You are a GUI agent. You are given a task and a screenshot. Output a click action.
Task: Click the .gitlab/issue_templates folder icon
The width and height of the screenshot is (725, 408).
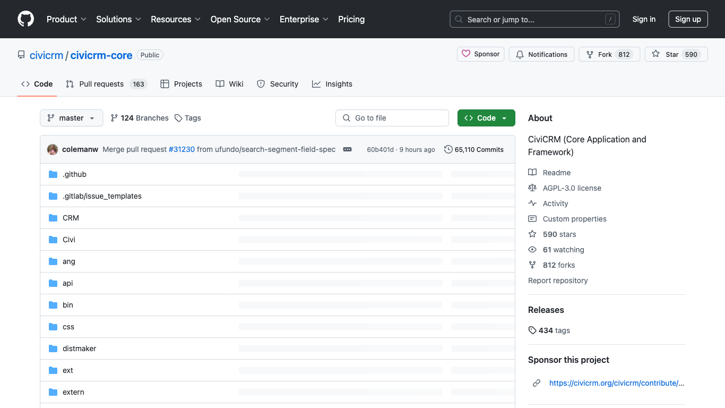click(53, 196)
